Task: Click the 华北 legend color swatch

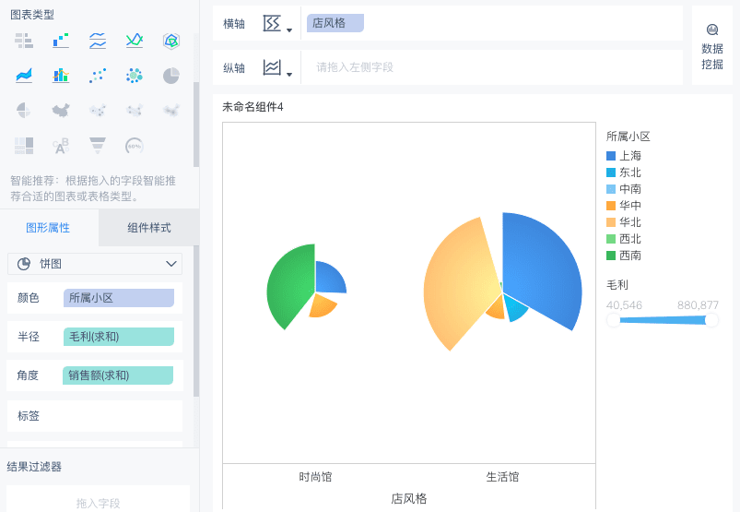Action: pos(611,222)
